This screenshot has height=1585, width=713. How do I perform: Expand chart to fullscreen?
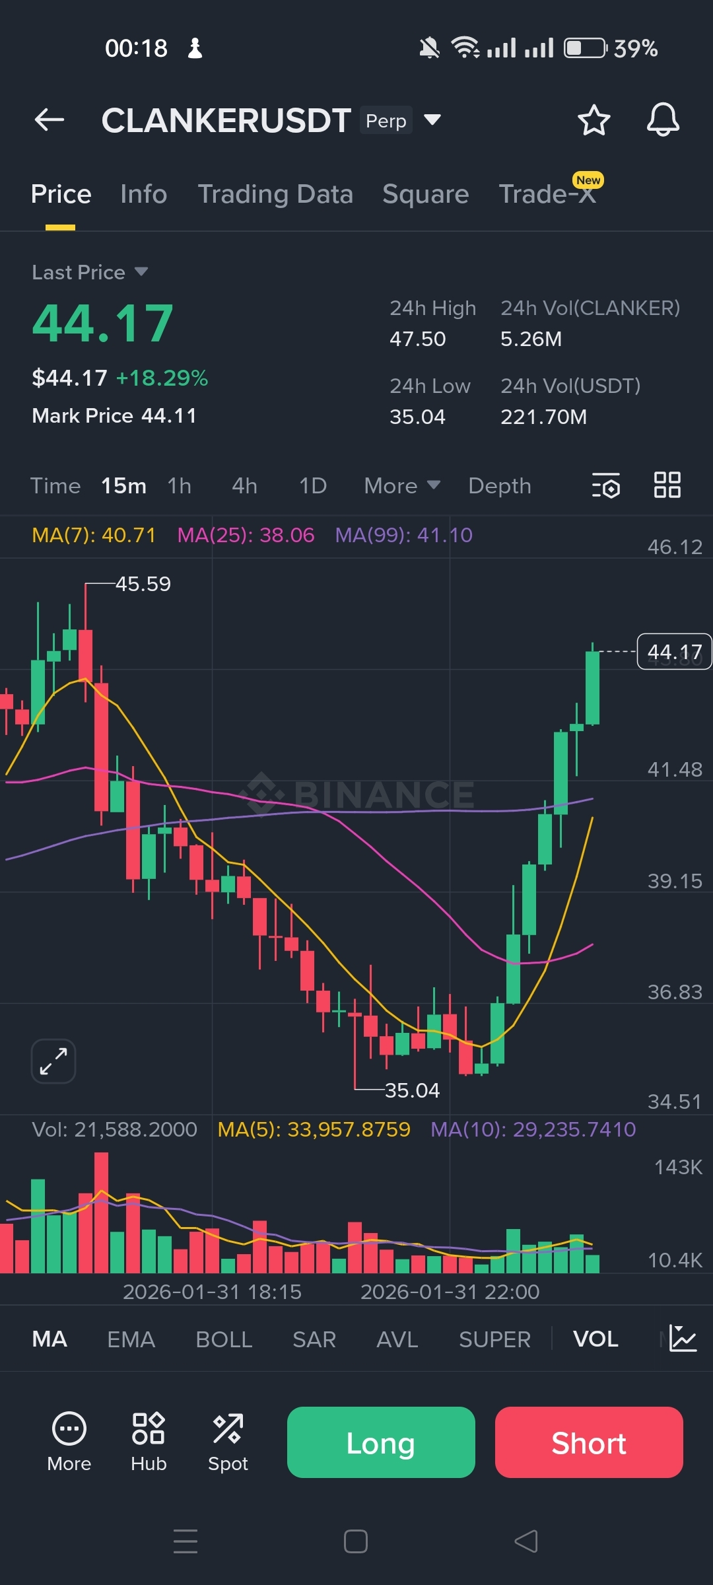click(53, 1061)
